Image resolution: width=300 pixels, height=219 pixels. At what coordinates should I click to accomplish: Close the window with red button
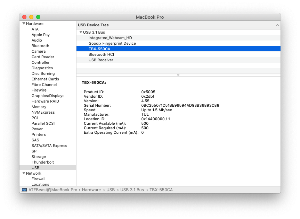24,17
